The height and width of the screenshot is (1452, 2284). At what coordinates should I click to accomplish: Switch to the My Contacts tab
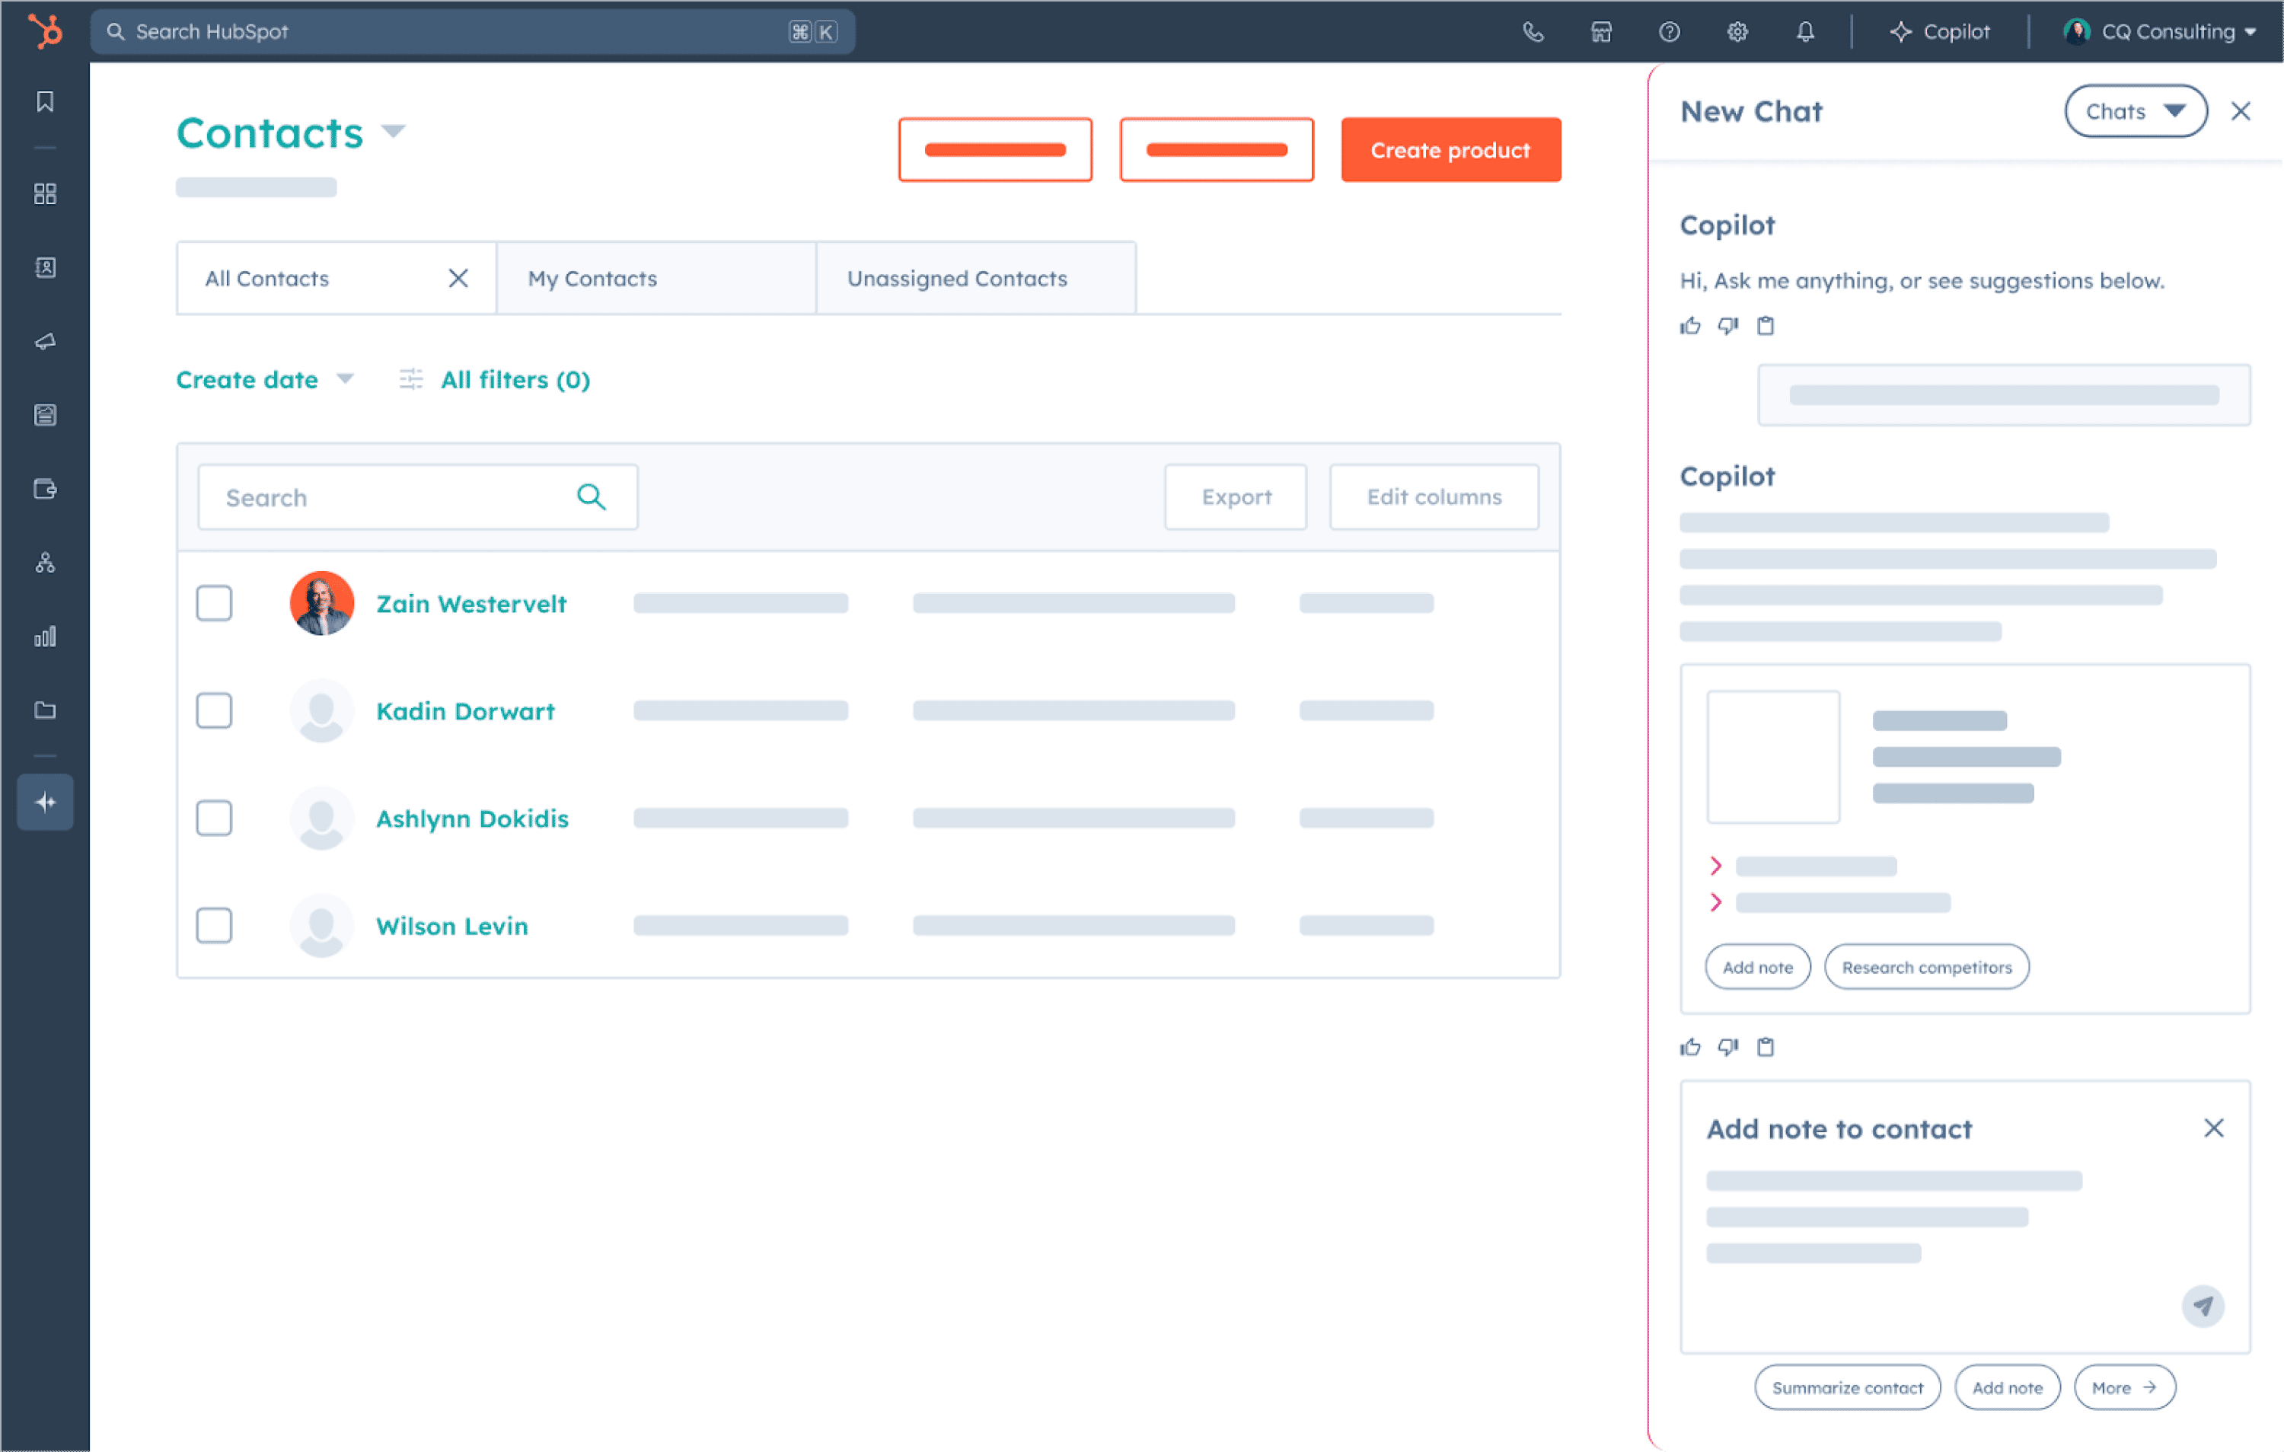[592, 278]
